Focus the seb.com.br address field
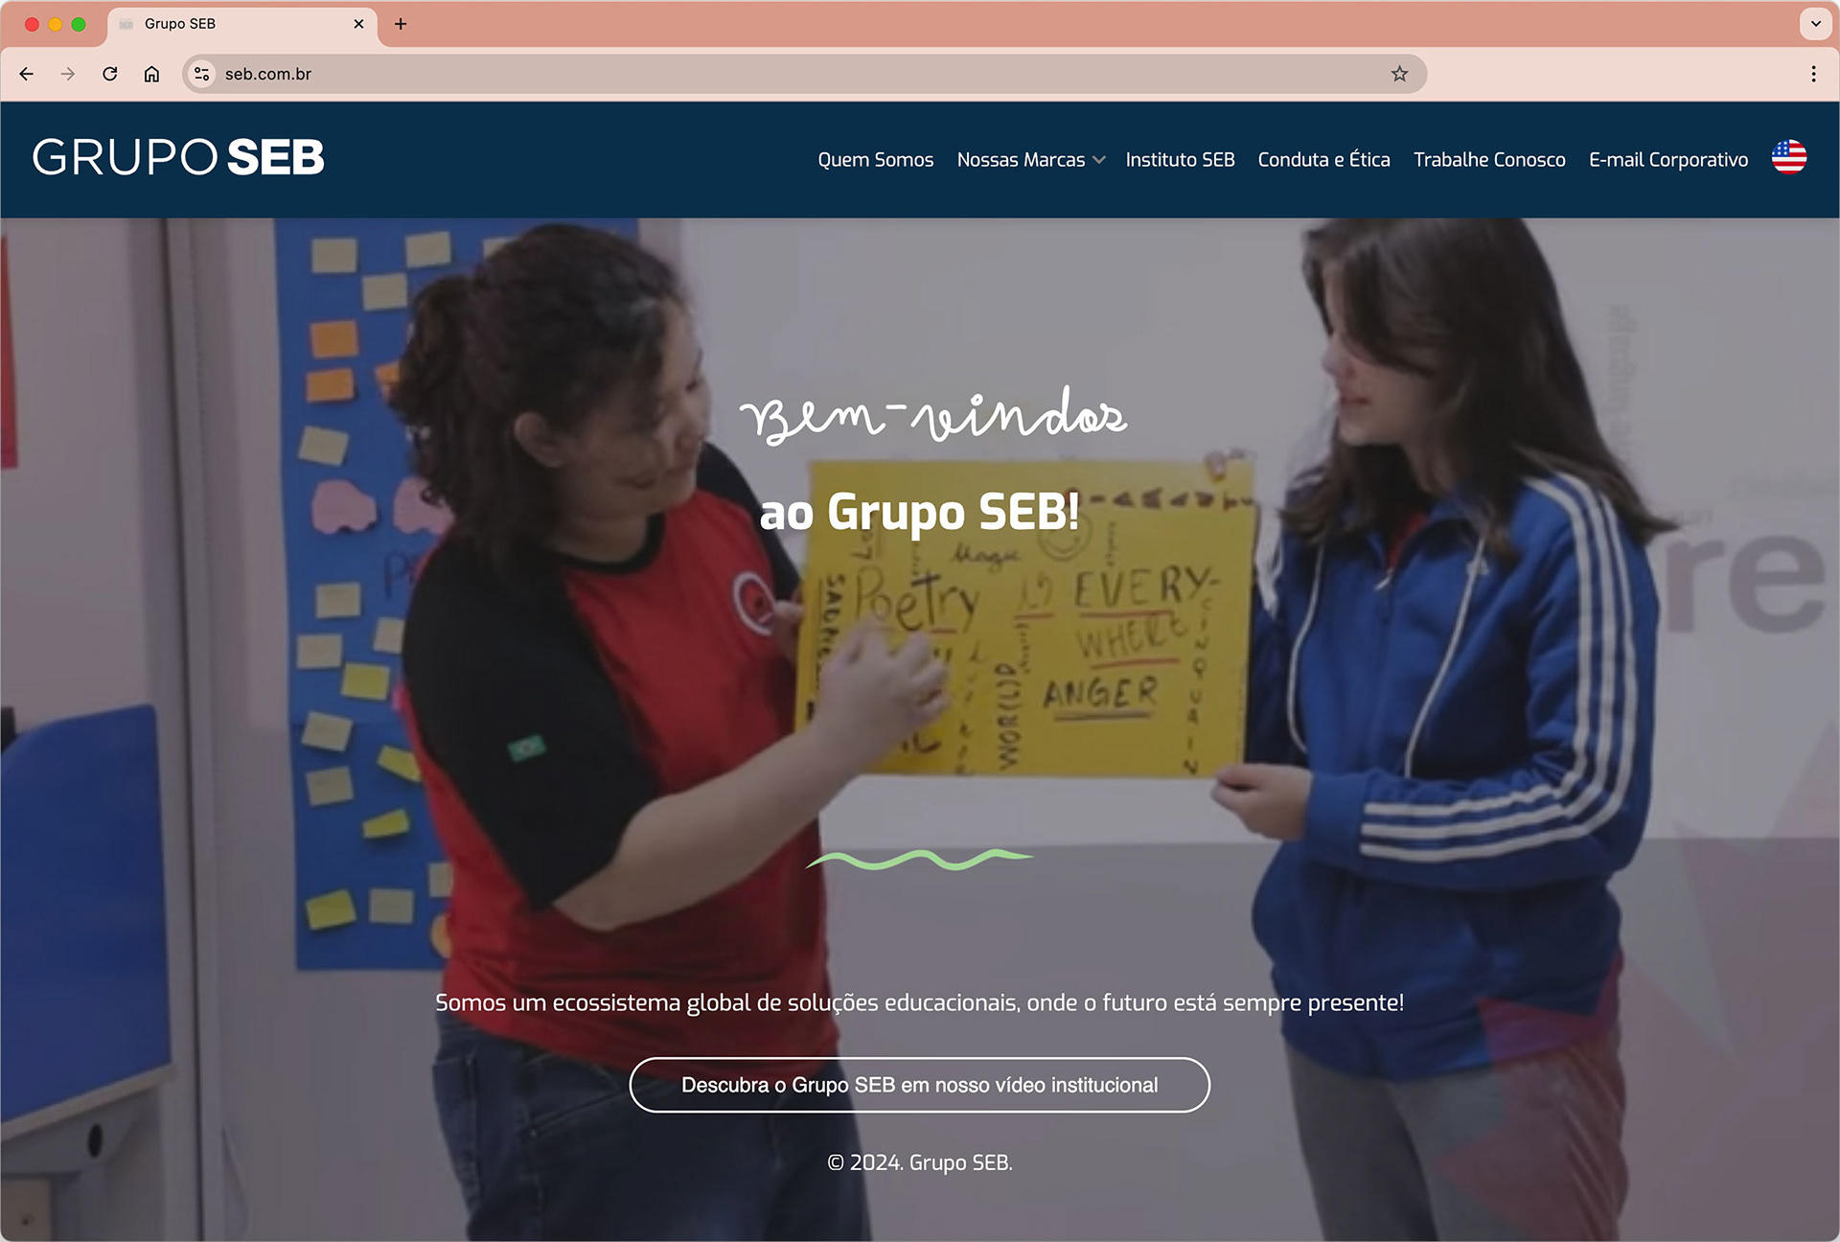Image resolution: width=1840 pixels, height=1242 pixels. pos(767,74)
